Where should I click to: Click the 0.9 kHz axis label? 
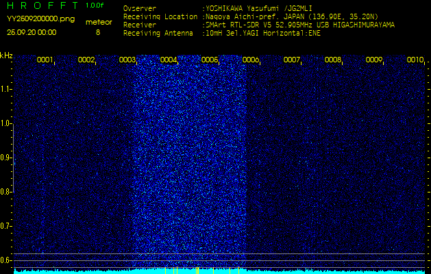click(x=5, y=158)
